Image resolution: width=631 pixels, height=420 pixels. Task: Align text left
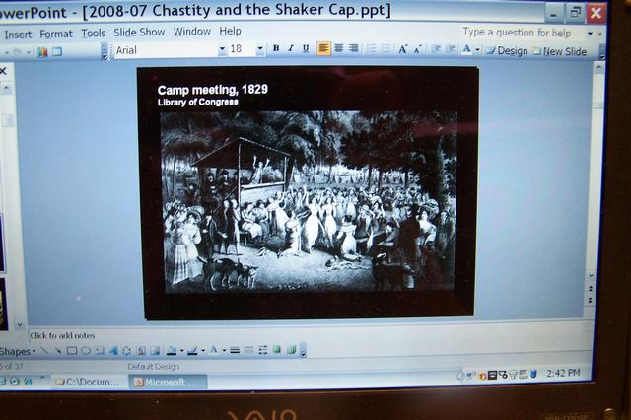(x=323, y=48)
